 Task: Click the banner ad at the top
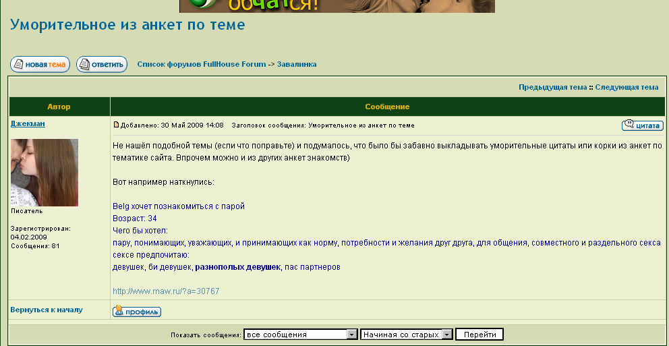[x=337, y=5]
